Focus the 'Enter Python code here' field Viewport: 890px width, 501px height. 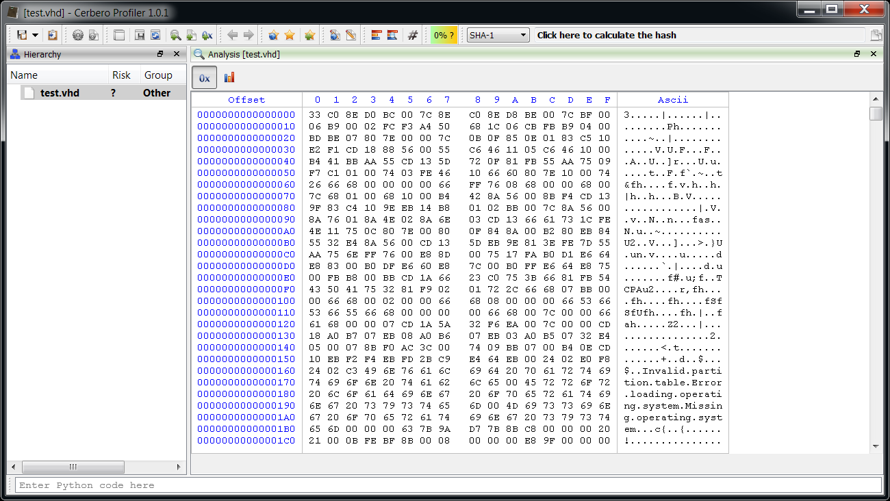coord(448,485)
